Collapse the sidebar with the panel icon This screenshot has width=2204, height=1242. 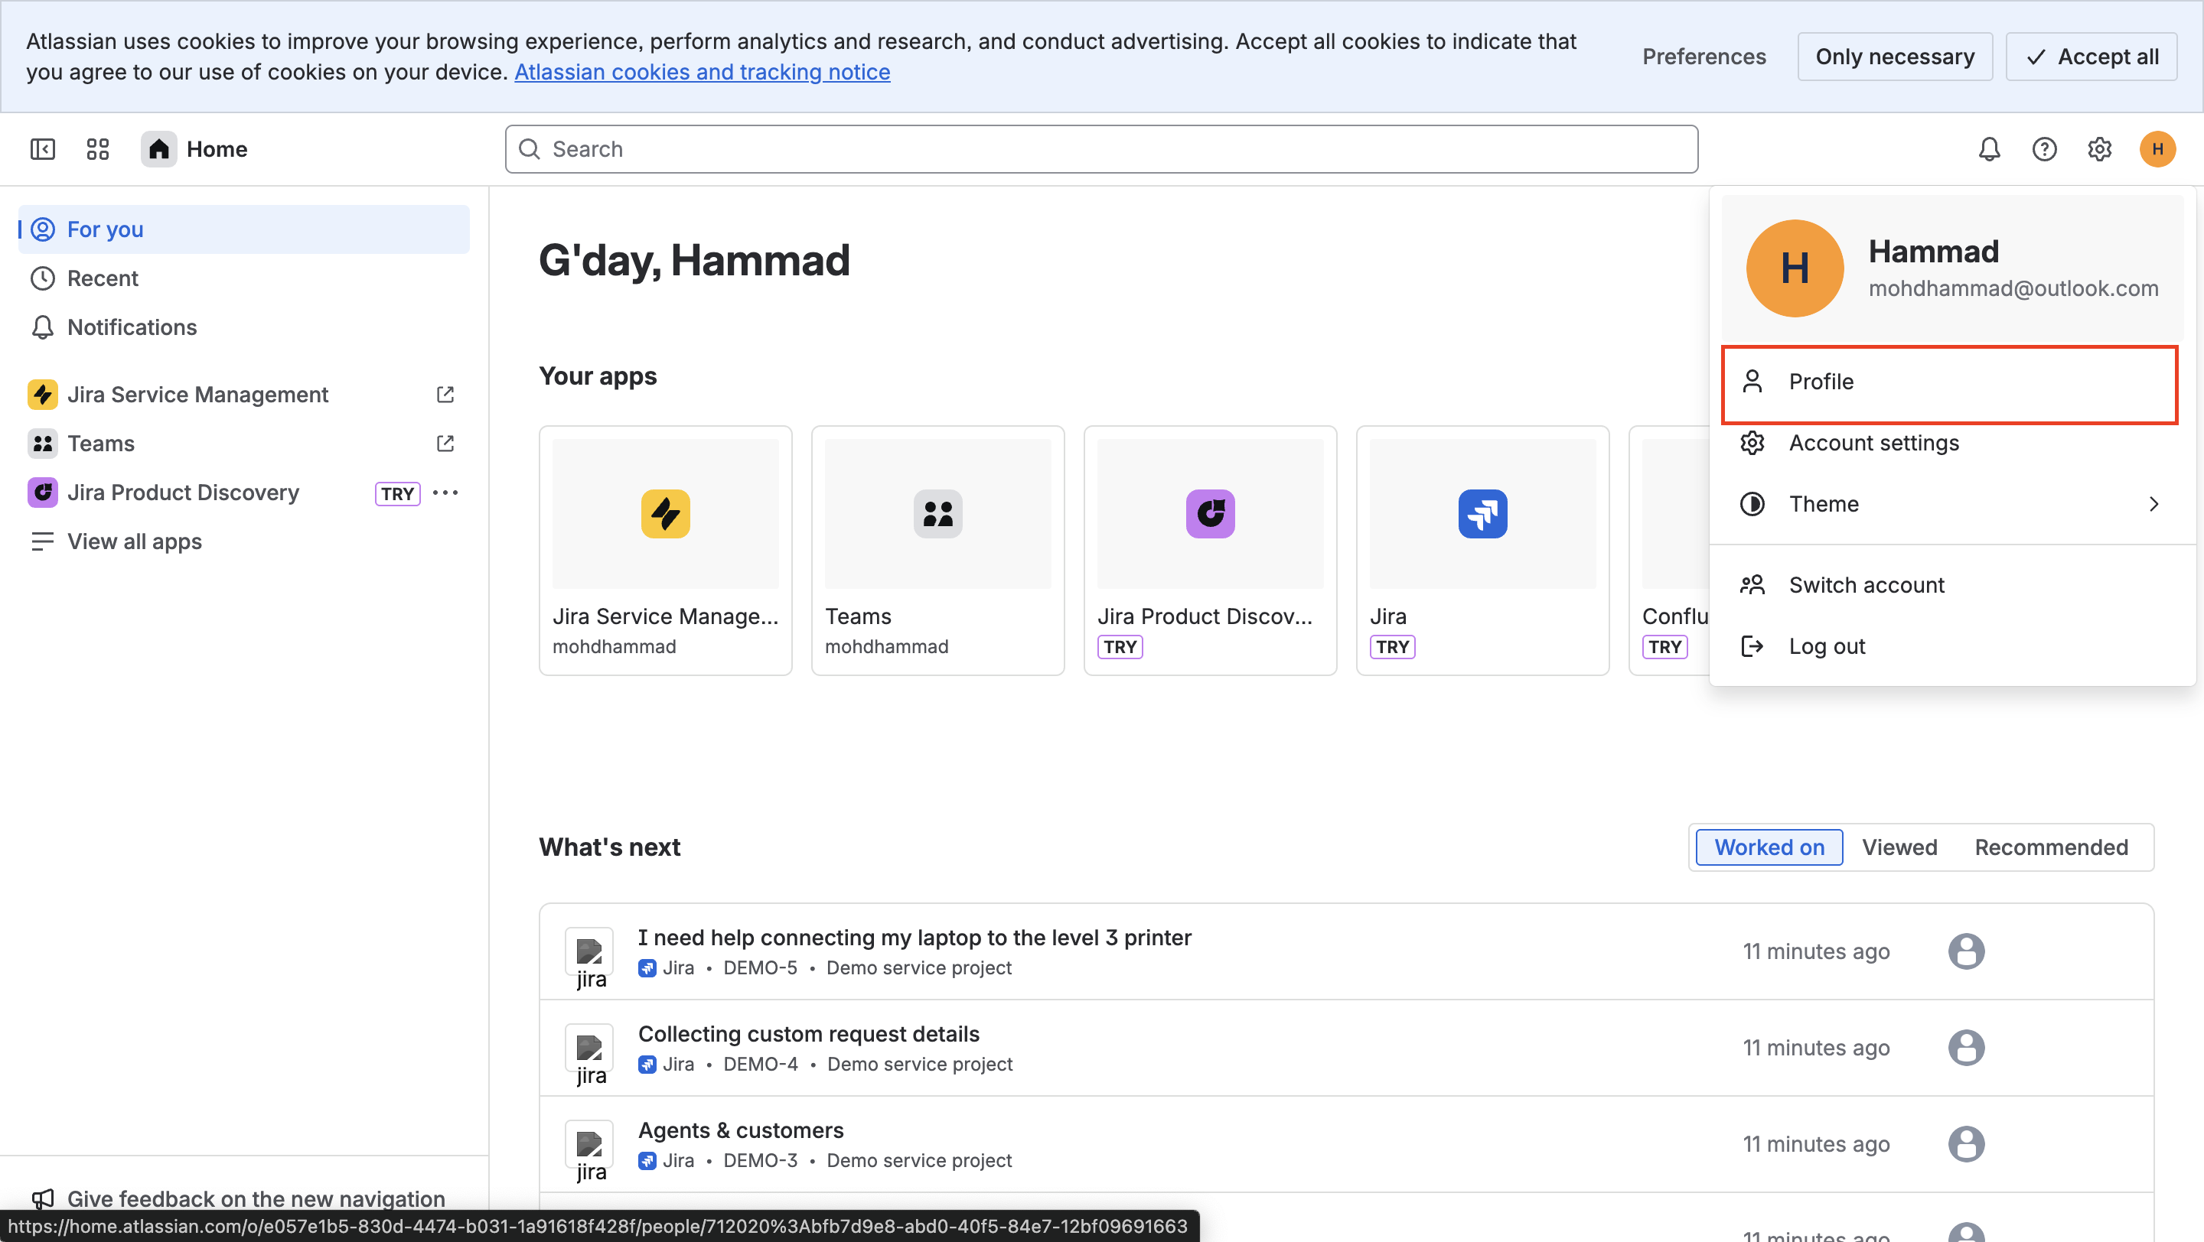click(x=43, y=148)
